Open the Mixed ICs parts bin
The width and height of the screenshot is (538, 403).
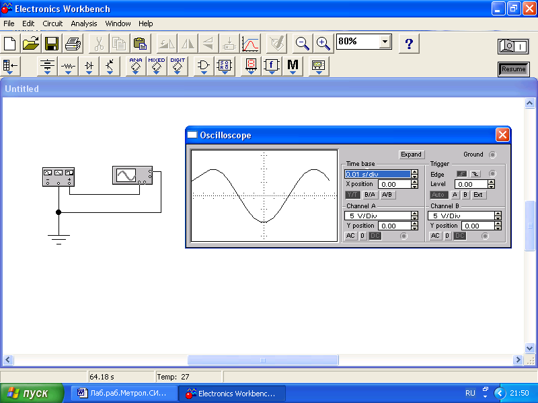[157, 66]
